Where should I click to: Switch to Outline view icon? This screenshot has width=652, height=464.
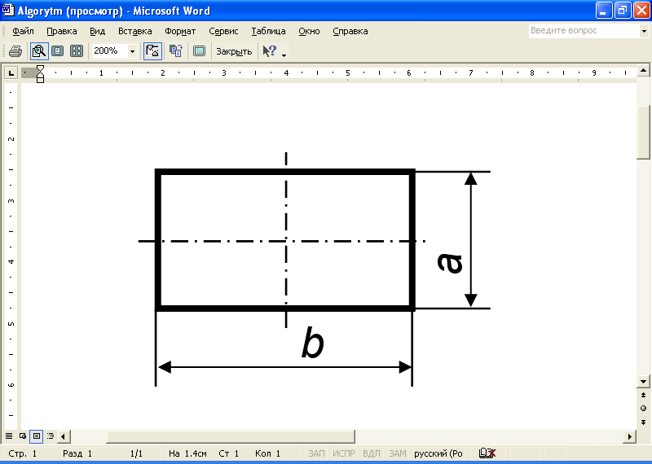(x=51, y=436)
